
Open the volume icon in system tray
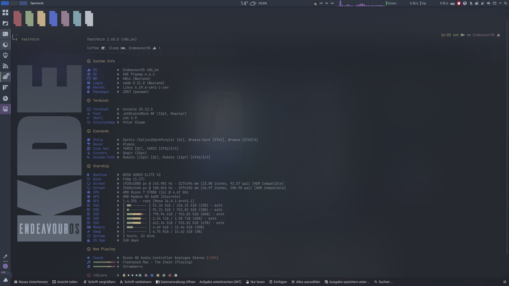pyautogui.click(x=489, y=3)
